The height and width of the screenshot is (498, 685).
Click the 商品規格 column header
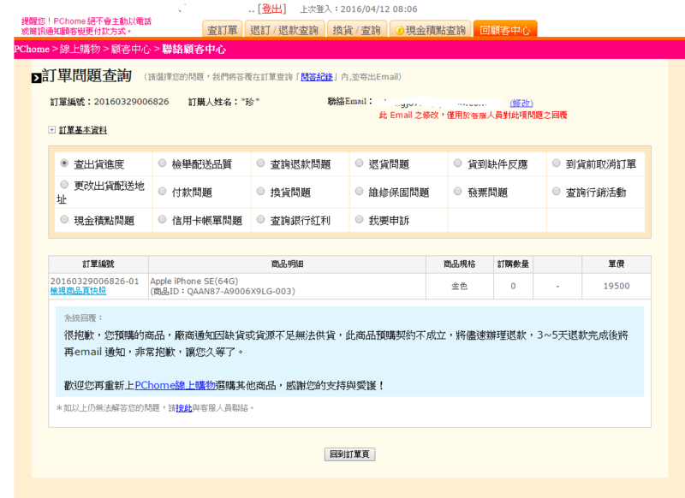[x=460, y=264]
